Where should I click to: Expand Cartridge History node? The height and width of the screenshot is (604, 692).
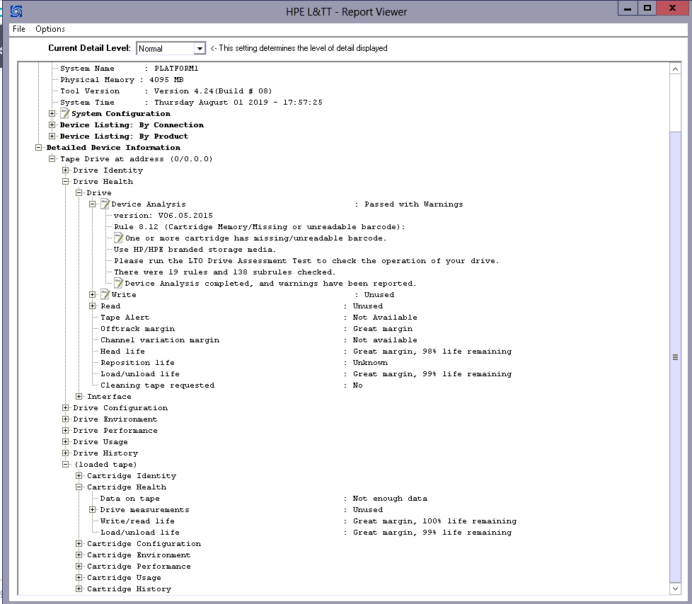point(79,588)
